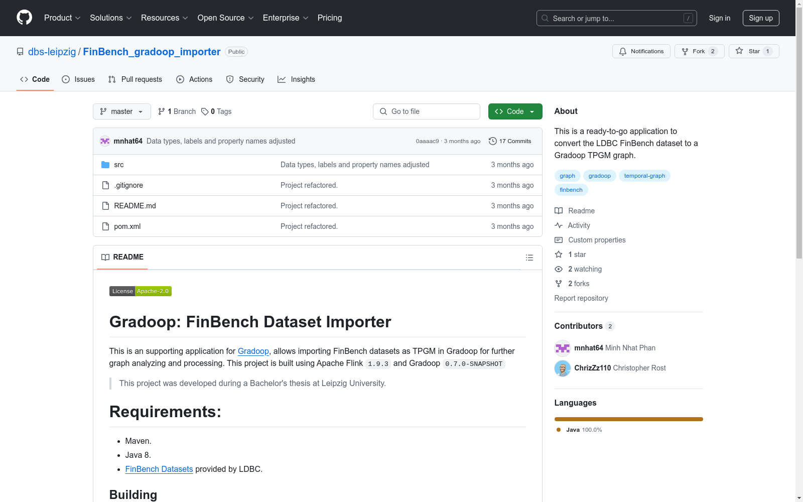Switch to the Code tab
This screenshot has height=502, width=803.
(x=35, y=79)
